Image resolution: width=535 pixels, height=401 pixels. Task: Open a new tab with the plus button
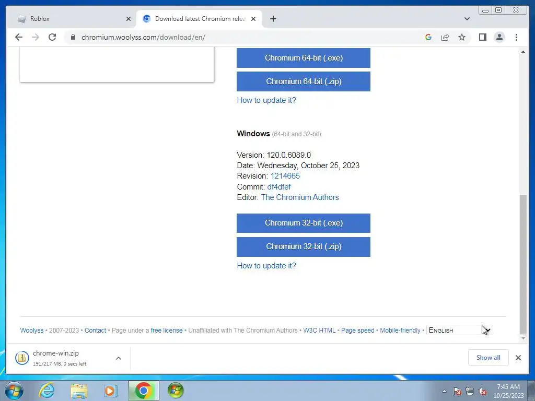[x=273, y=19]
